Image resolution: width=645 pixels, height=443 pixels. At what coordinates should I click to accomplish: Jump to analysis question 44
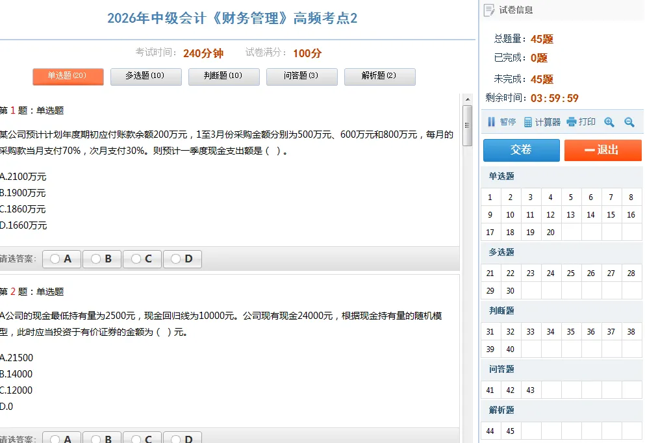491,431
